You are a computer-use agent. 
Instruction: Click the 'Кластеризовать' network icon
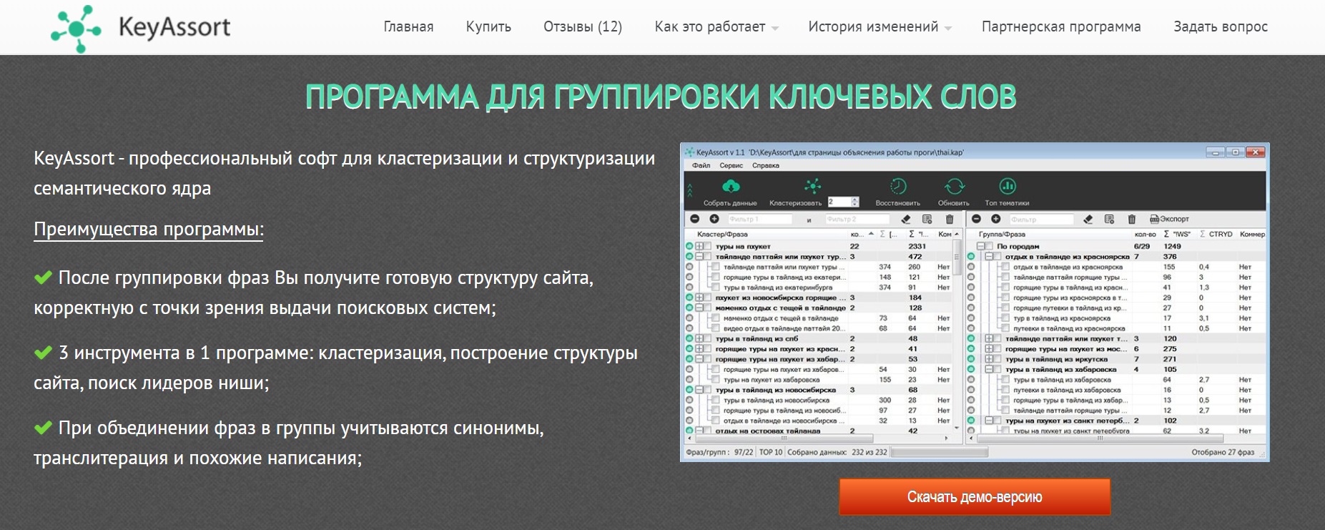coord(812,187)
